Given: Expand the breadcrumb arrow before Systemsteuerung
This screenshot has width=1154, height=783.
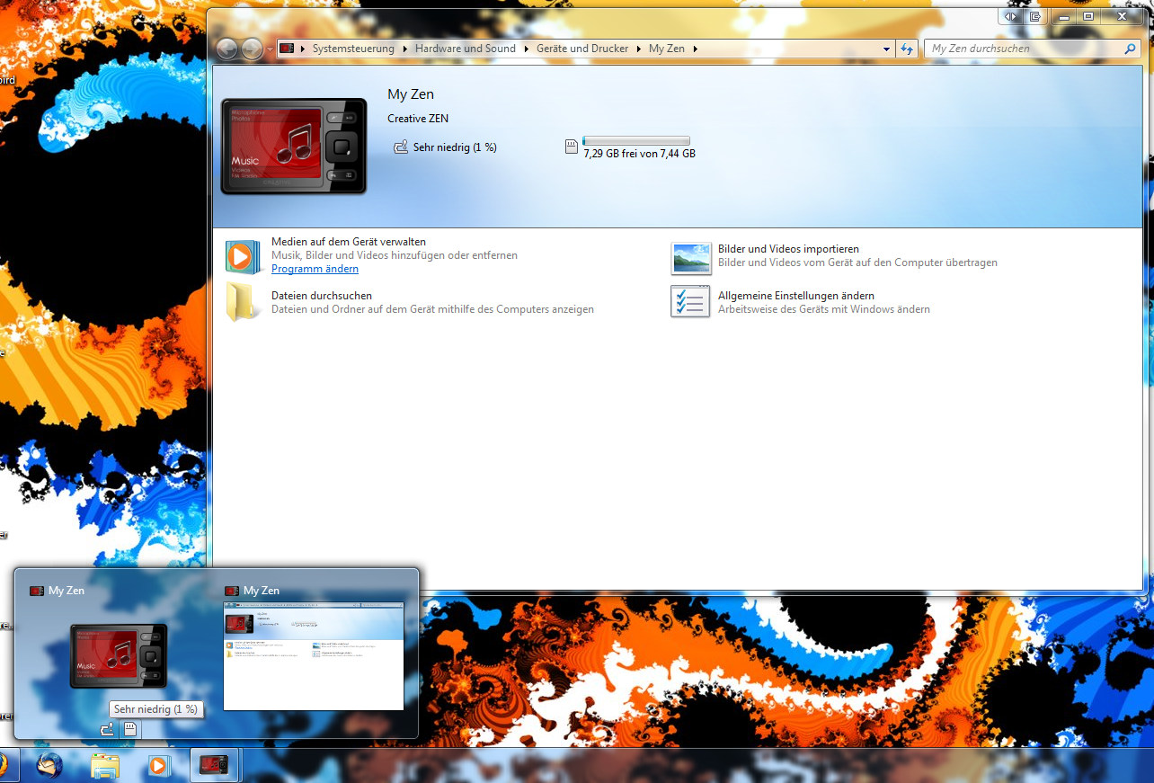Looking at the screenshot, I should pyautogui.click(x=303, y=49).
